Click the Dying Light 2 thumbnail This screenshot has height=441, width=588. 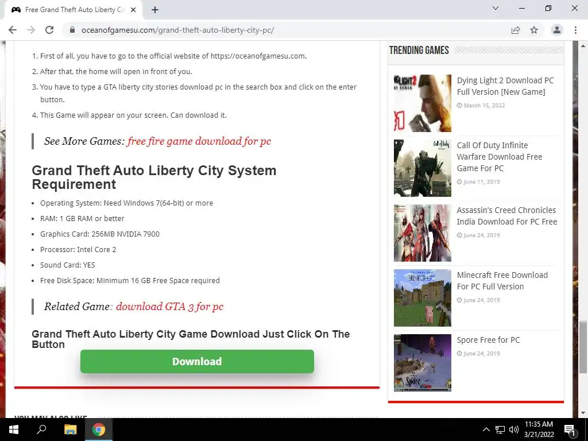coord(422,103)
